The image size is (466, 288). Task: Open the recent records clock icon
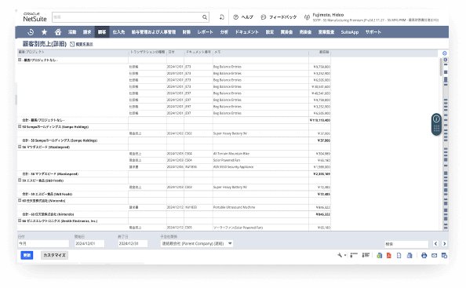click(31, 32)
